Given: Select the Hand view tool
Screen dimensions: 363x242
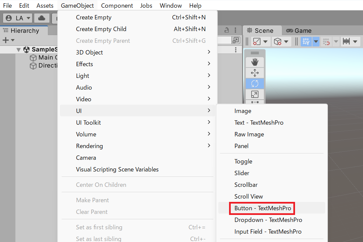Looking at the screenshot, I should point(255,62).
